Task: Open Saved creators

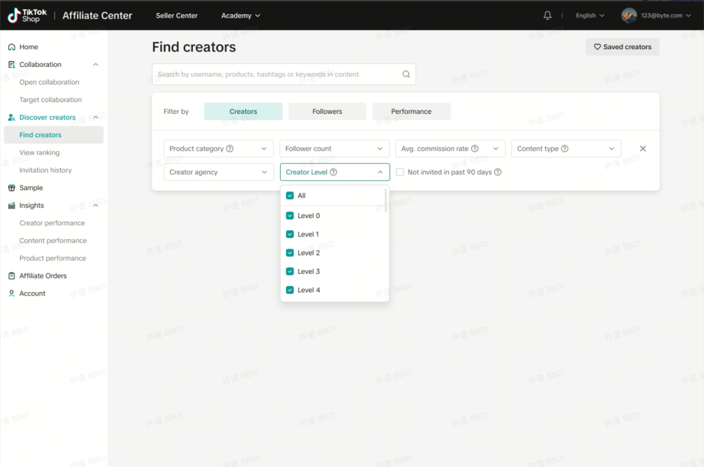Action: (x=622, y=47)
